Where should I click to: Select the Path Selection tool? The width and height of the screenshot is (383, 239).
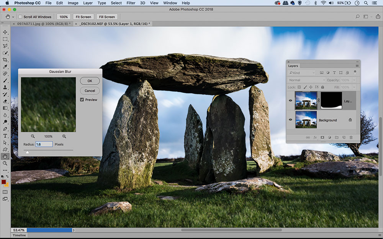(x=5, y=142)
